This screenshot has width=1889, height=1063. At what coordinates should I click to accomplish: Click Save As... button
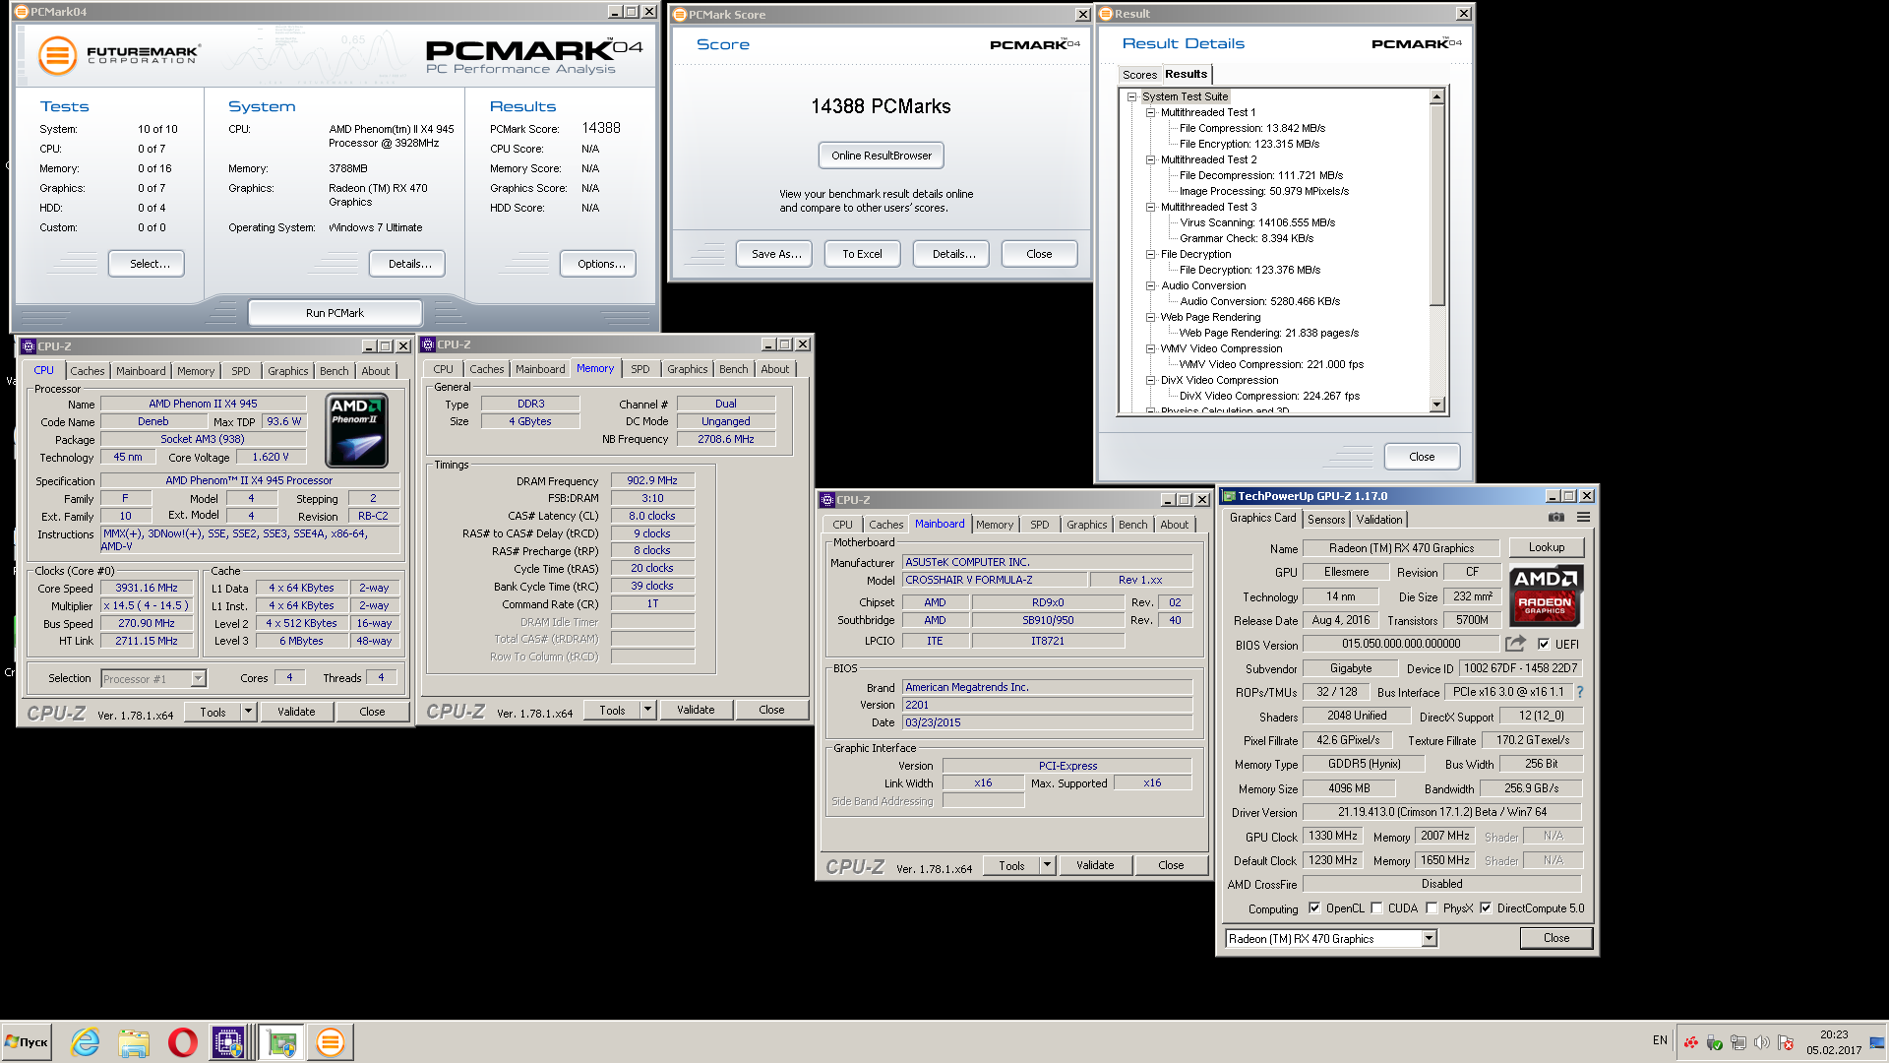[776, 254]
